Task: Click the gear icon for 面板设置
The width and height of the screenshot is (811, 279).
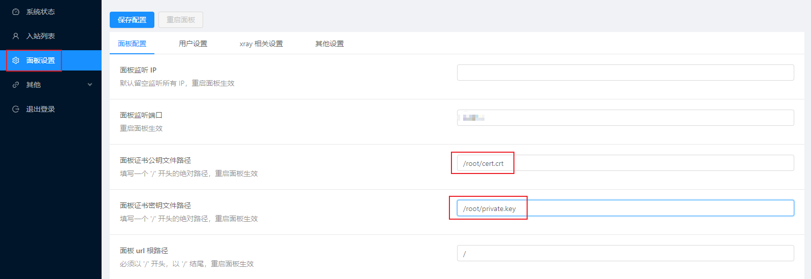Action: click(x=16, y=60)
